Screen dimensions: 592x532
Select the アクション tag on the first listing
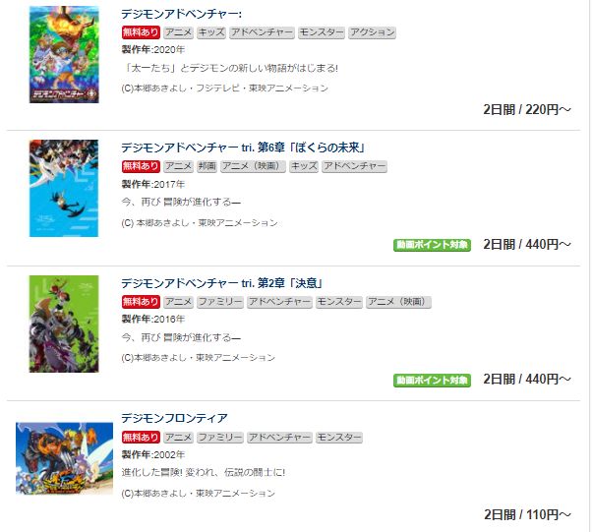[x=372, y=32]
